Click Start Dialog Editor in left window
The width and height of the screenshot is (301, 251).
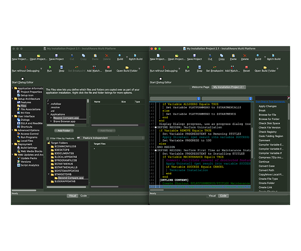coord(23,80)
